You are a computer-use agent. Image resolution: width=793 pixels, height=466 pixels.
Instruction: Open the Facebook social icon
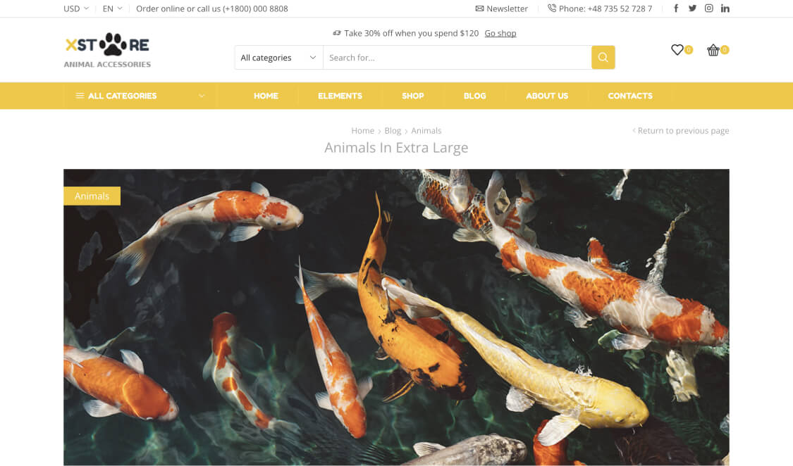click(x=676, y=8)
